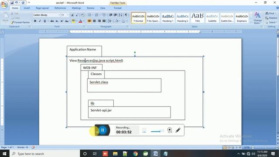Apply the text highlight color
The image size is (279, 157).
[73, 21]
